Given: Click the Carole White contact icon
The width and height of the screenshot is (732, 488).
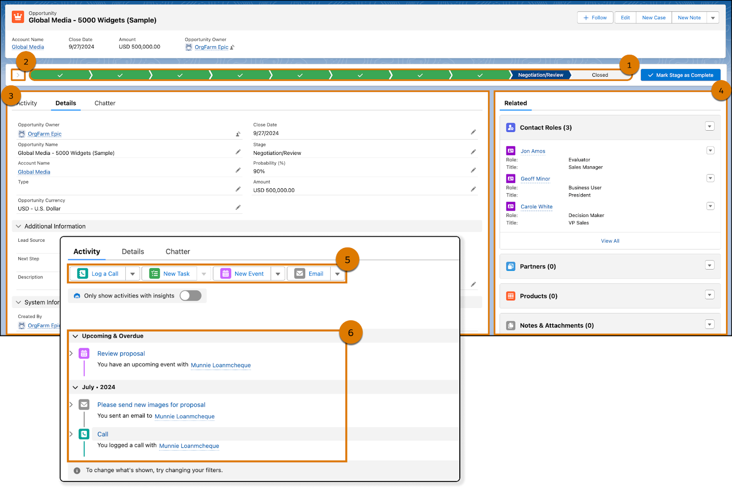Looking at the screenshot, I should coord(511,207).
